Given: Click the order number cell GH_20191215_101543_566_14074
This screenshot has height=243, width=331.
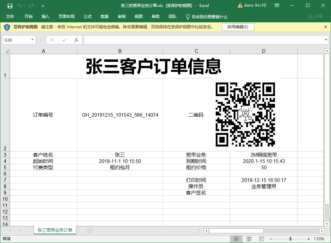Looking at the screenshot, I should (x=120, y=115).
